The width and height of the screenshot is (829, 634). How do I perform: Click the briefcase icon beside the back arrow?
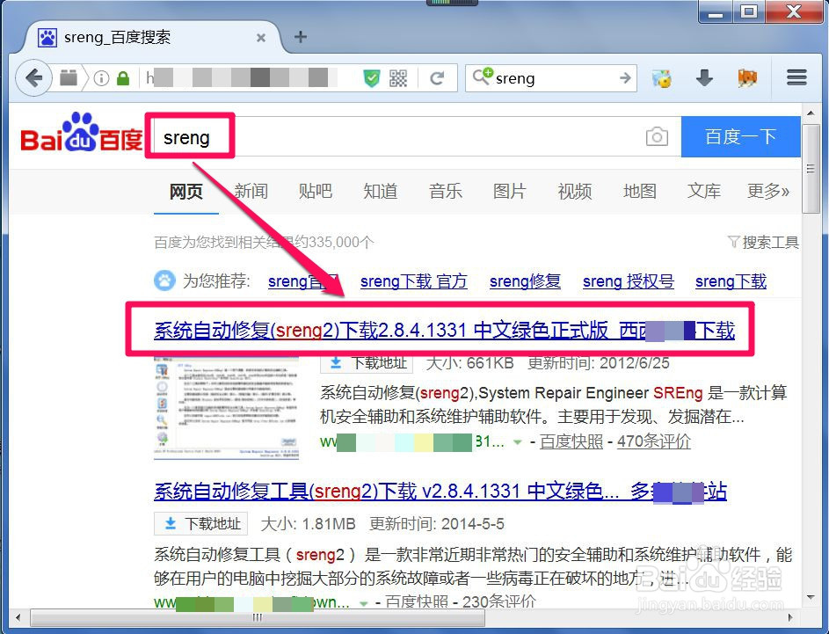[69, 78]
